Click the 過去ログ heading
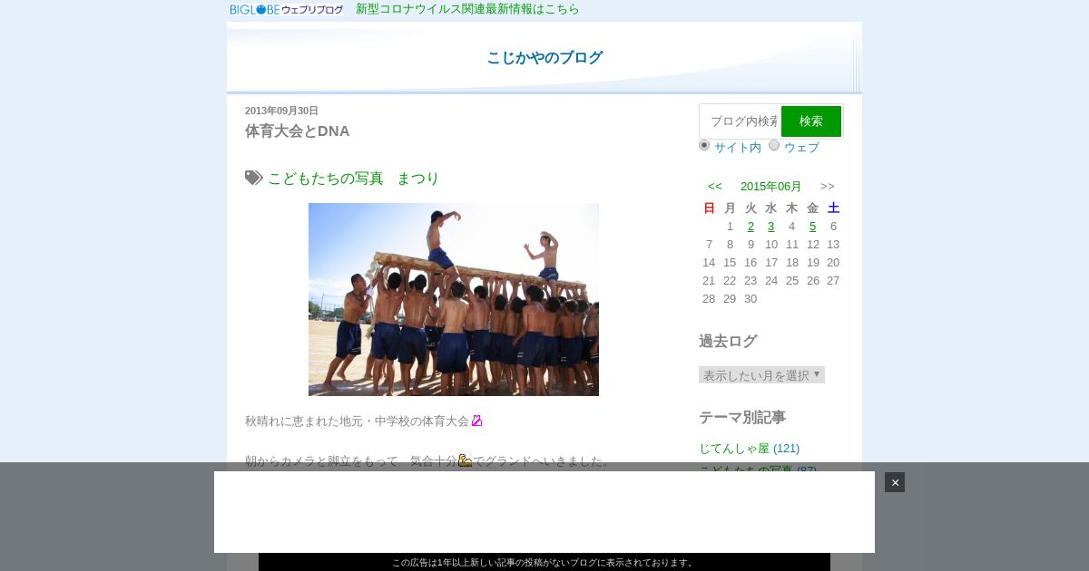Image resolution: width=1089 pixels, height=571 pixels. (728, 342)
